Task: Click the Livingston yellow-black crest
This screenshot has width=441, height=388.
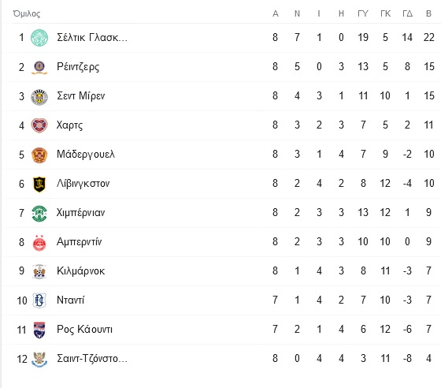Action: [x=39, y=184]
